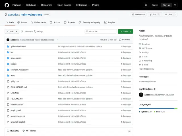The image size is (182, 136).
Task: Expand the Enterprise menu
Action: 83,5
